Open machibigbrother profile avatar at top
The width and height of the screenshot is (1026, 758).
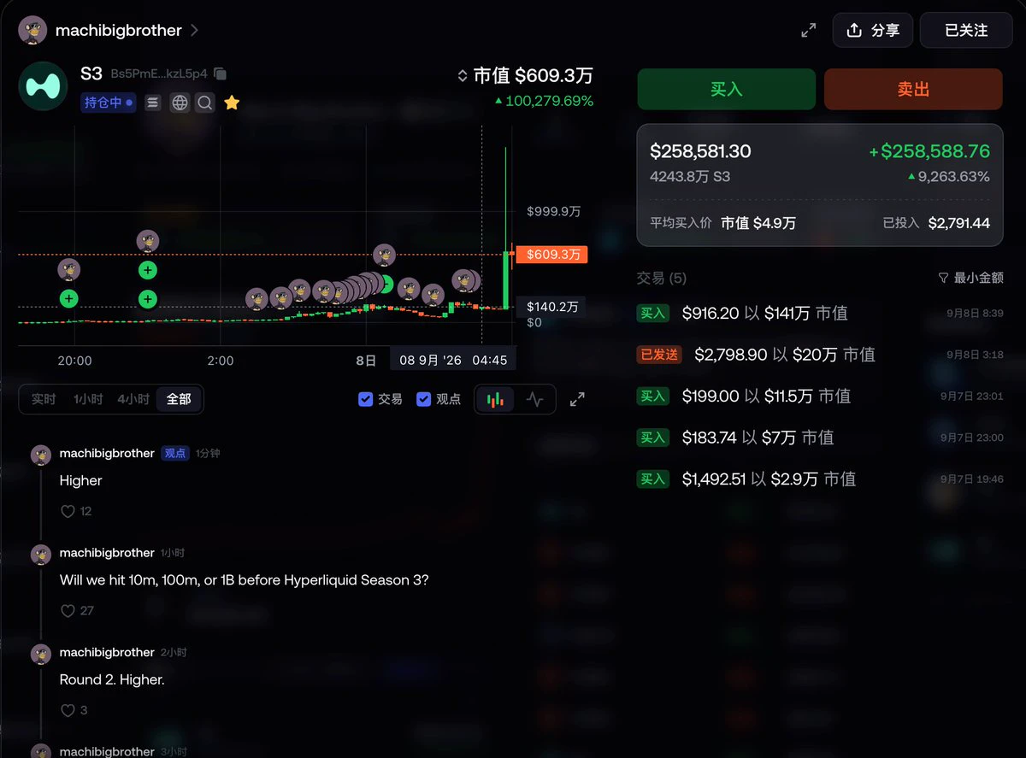point(32,30)
